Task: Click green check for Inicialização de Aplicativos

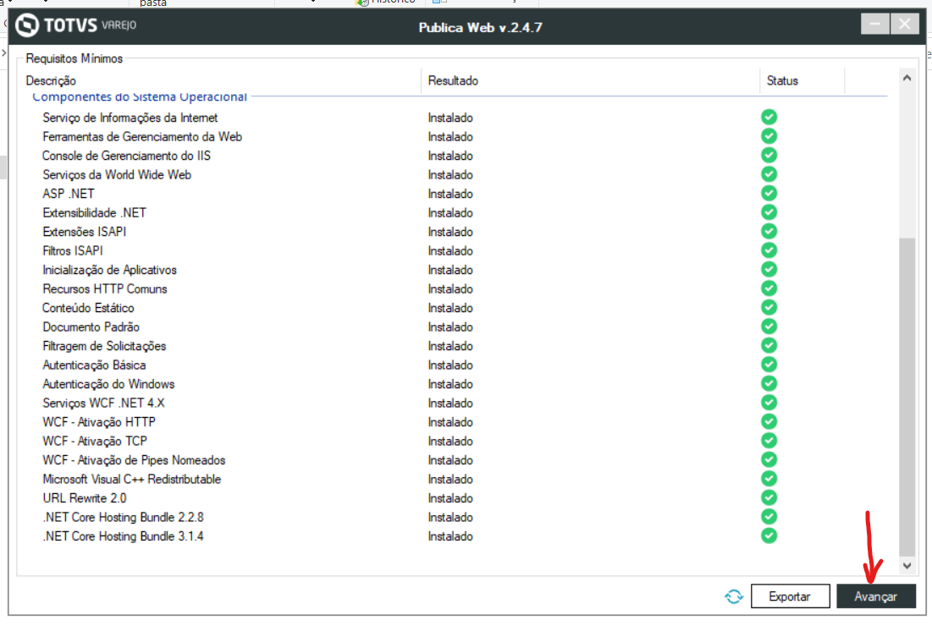Action: click(769, 269)
